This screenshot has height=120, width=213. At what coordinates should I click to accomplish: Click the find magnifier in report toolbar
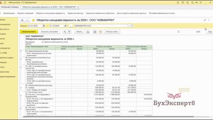pos(65,32)
